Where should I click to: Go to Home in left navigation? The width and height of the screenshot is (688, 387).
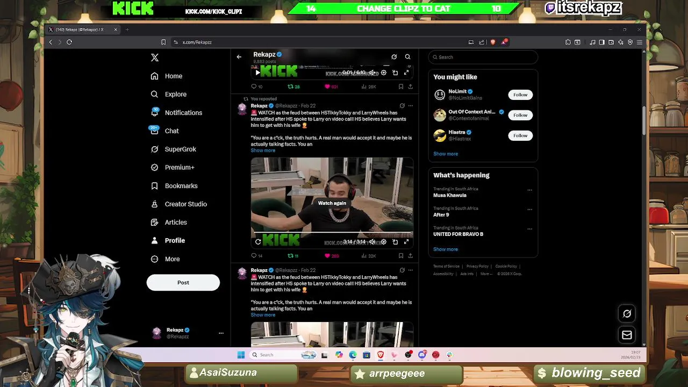tap(167, 76)
